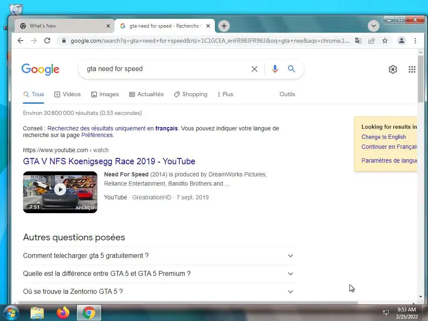The image size is (428, 321).
Task: Switch to Vidéos results
Action: pyautogui.click(x=67, y=94)
